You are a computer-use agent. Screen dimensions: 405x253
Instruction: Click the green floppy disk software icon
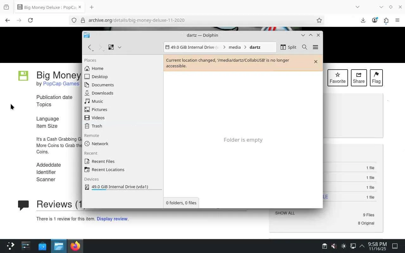23,76
